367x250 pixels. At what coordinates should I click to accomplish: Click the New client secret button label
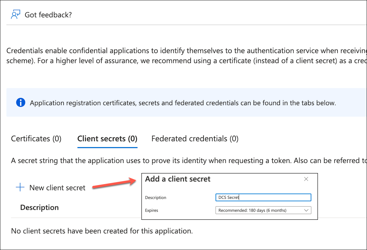pyautogui.click(x=57, y=188)
